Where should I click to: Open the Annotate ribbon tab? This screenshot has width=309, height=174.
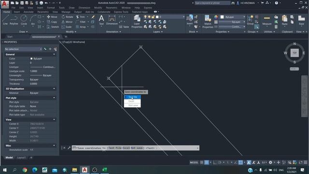coord(28,12)
